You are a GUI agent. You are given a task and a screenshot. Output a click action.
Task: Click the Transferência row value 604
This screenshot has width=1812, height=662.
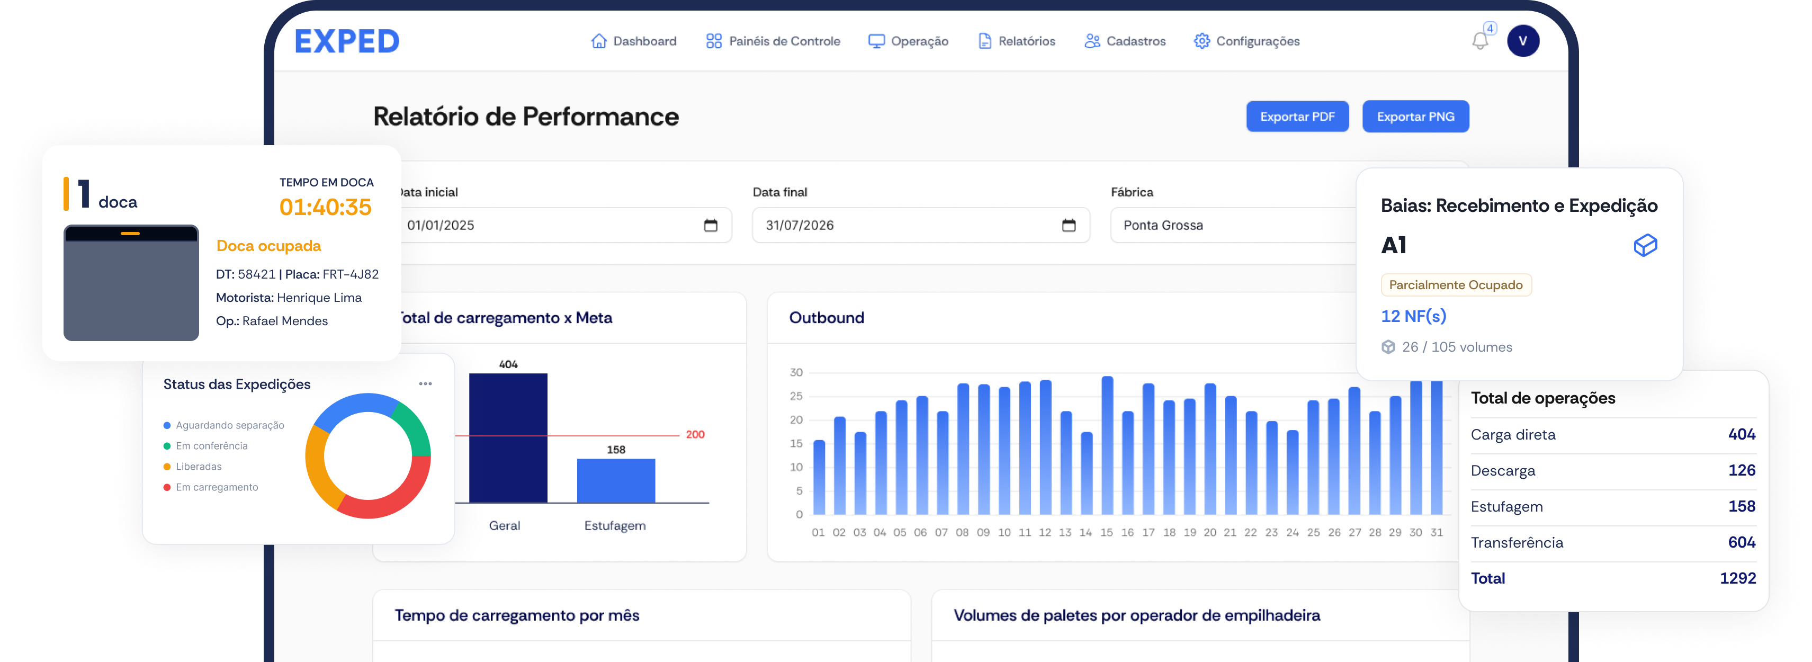pos(1741,542)
